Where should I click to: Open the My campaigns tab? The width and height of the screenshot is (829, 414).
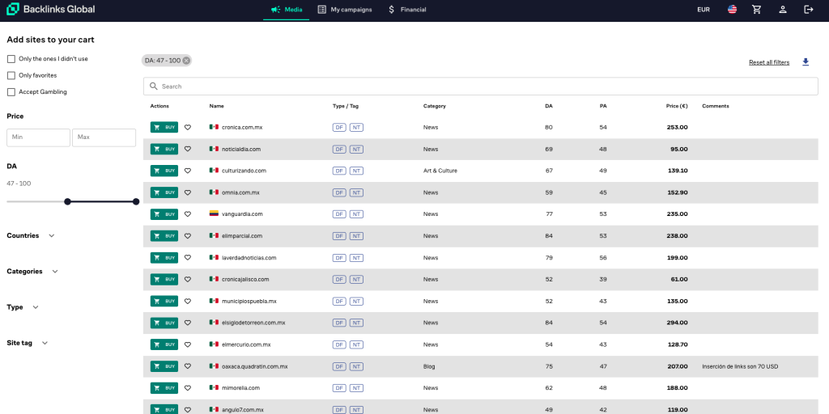pyautogui.click(x=344, y=10)
